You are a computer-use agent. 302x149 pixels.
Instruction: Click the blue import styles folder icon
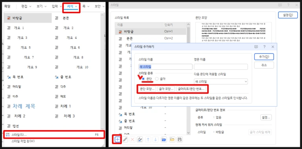point(164,140)
